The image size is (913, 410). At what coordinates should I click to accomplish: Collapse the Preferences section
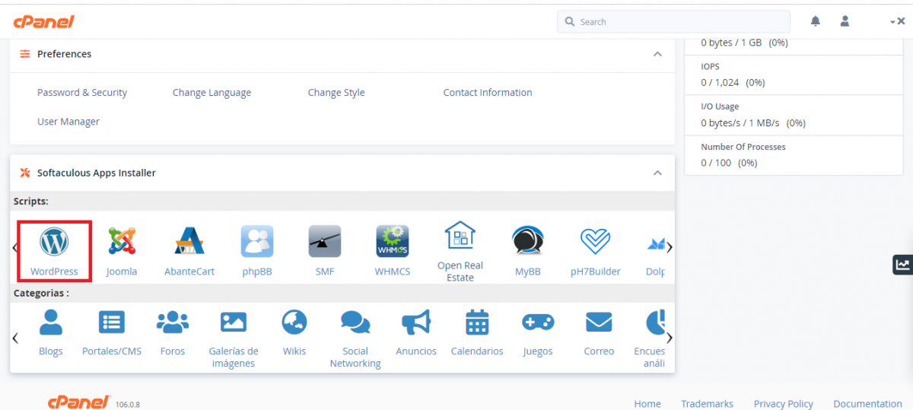(x=657, y=54)
